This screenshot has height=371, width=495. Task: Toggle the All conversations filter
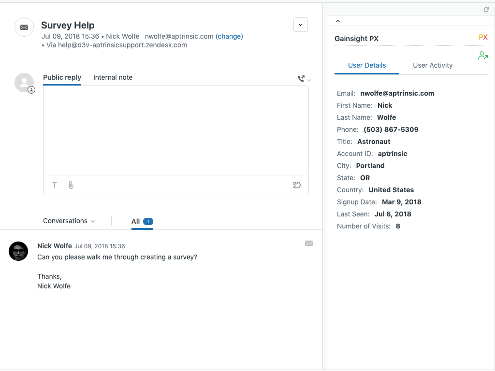[x=139, y=221]
